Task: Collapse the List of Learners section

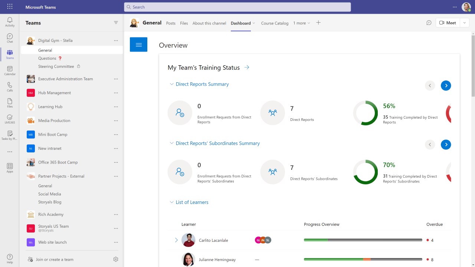Action: coord(171,202)
